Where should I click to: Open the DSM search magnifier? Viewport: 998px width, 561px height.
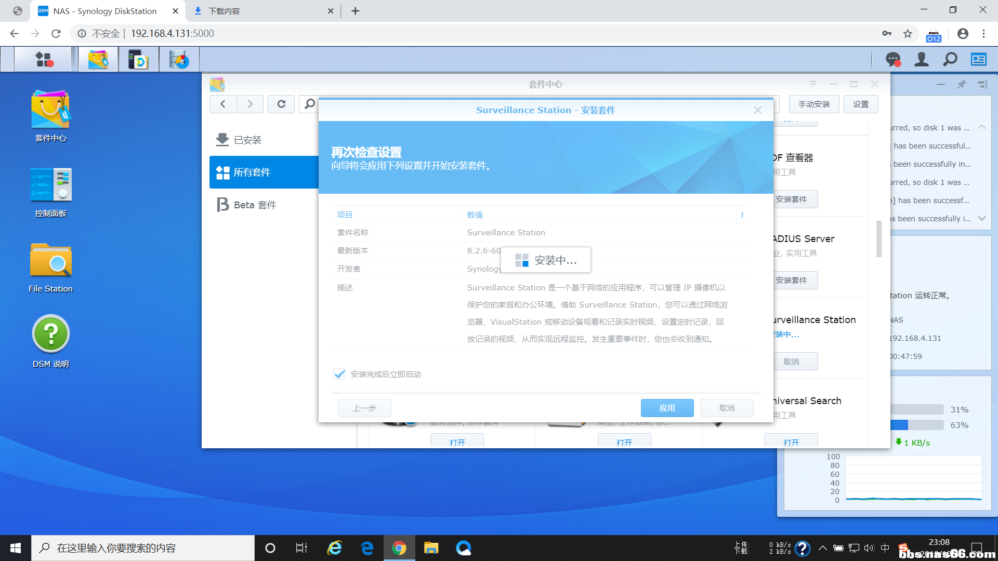(950, 59)
